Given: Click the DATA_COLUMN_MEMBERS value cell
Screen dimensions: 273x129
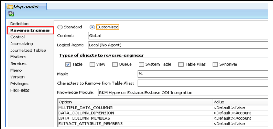Looking at the screenshot, I should click(240, 118).
